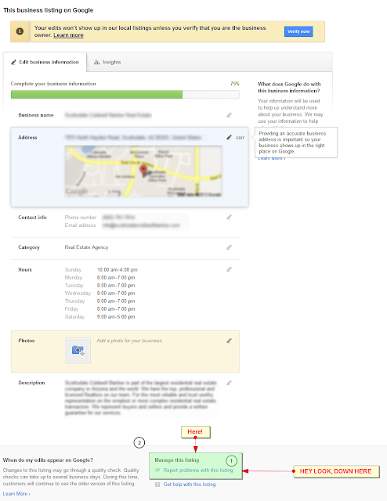Click the 75% completion percentage
The height and width of the screenshot is (501, 387).
point(234,84)
